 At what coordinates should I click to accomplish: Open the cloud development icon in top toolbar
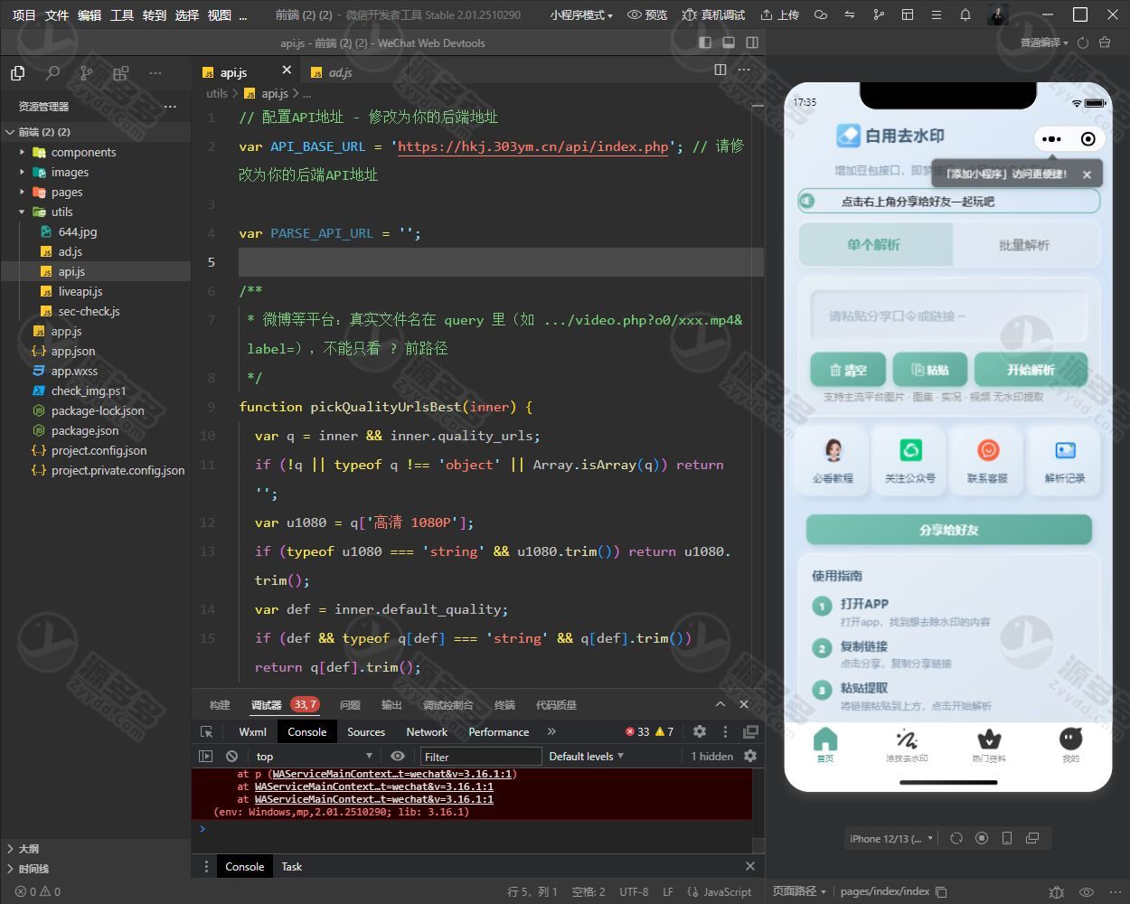coord(821,15)
